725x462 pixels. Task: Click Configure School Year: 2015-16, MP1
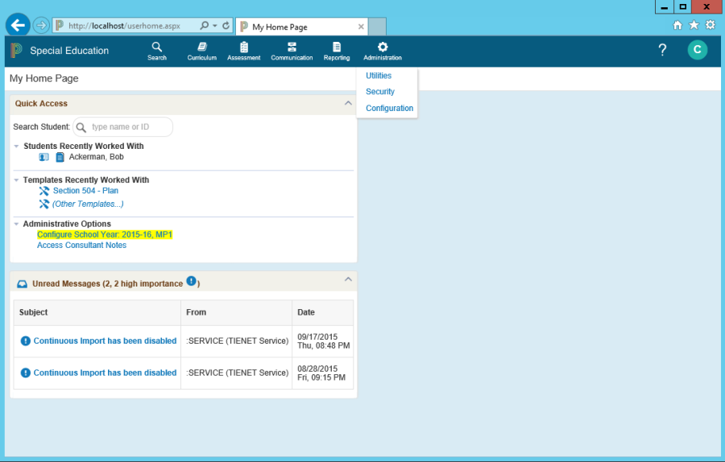click(105, 234)
